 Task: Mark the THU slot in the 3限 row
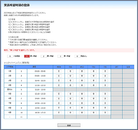coord(93,81)
